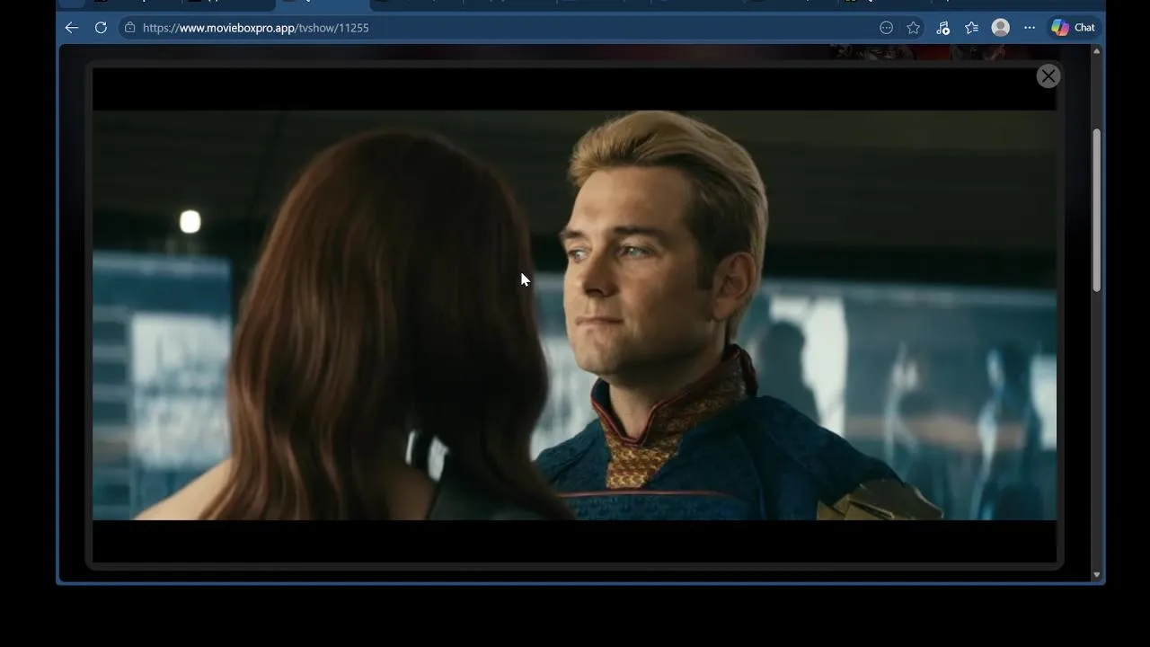Image resolution: width=1150 pixels, height=647 pixels.
Task: View site information lock icon
Action: point(130,28)
